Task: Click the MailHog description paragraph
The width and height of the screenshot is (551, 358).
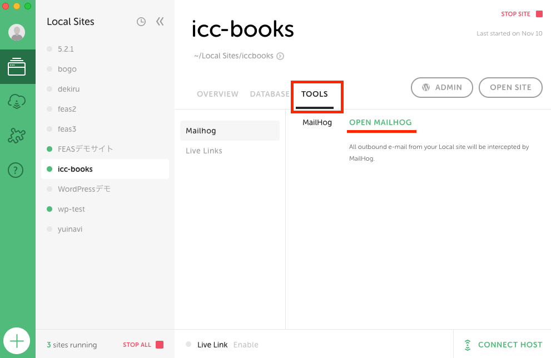Action: point(439,152)
